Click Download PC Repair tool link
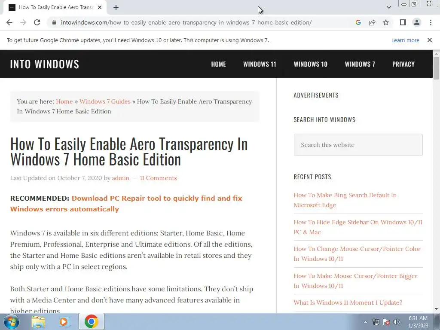The height and width of the screenshot is (330, 440). 126,204
